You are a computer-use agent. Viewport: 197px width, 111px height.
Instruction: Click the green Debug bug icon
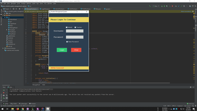click(164, 6)
